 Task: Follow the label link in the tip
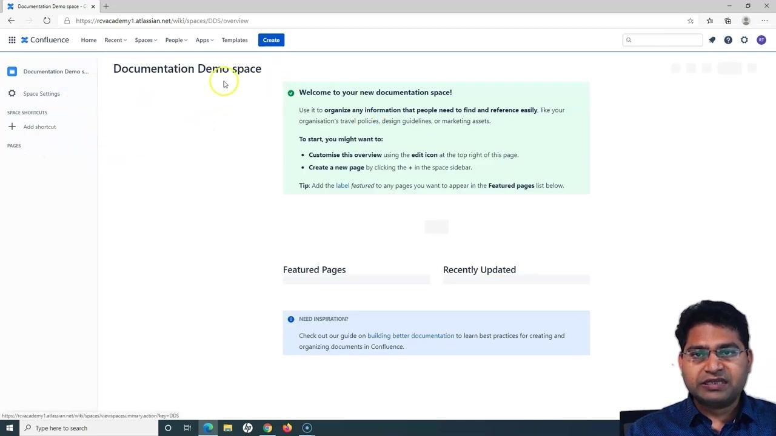343,185
